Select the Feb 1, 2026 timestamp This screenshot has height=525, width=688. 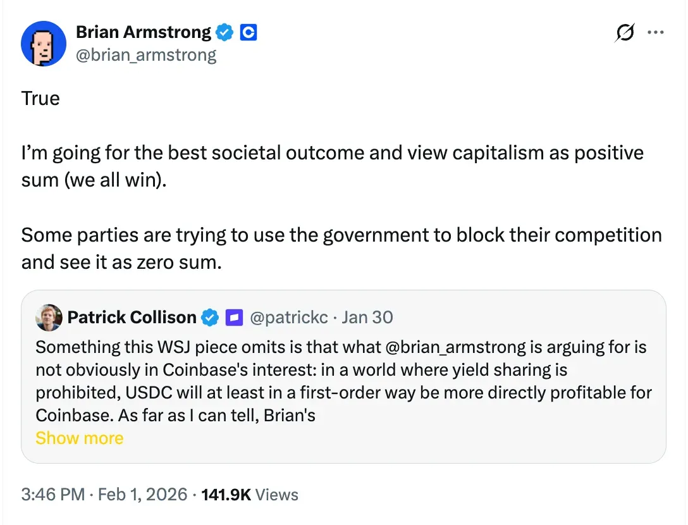tap(111, 495)
